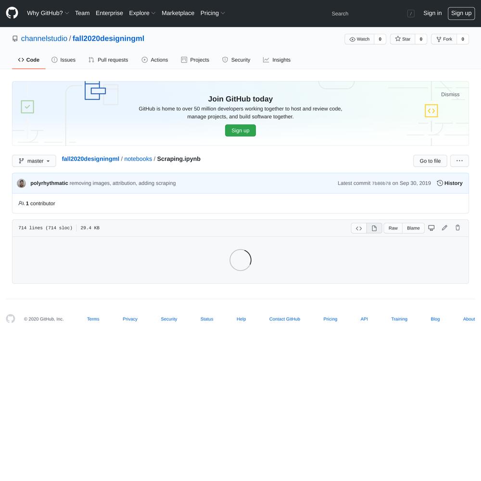Open the channelstudio owner profile
This screenshot has width=481, height=481.
click(44, 38)
